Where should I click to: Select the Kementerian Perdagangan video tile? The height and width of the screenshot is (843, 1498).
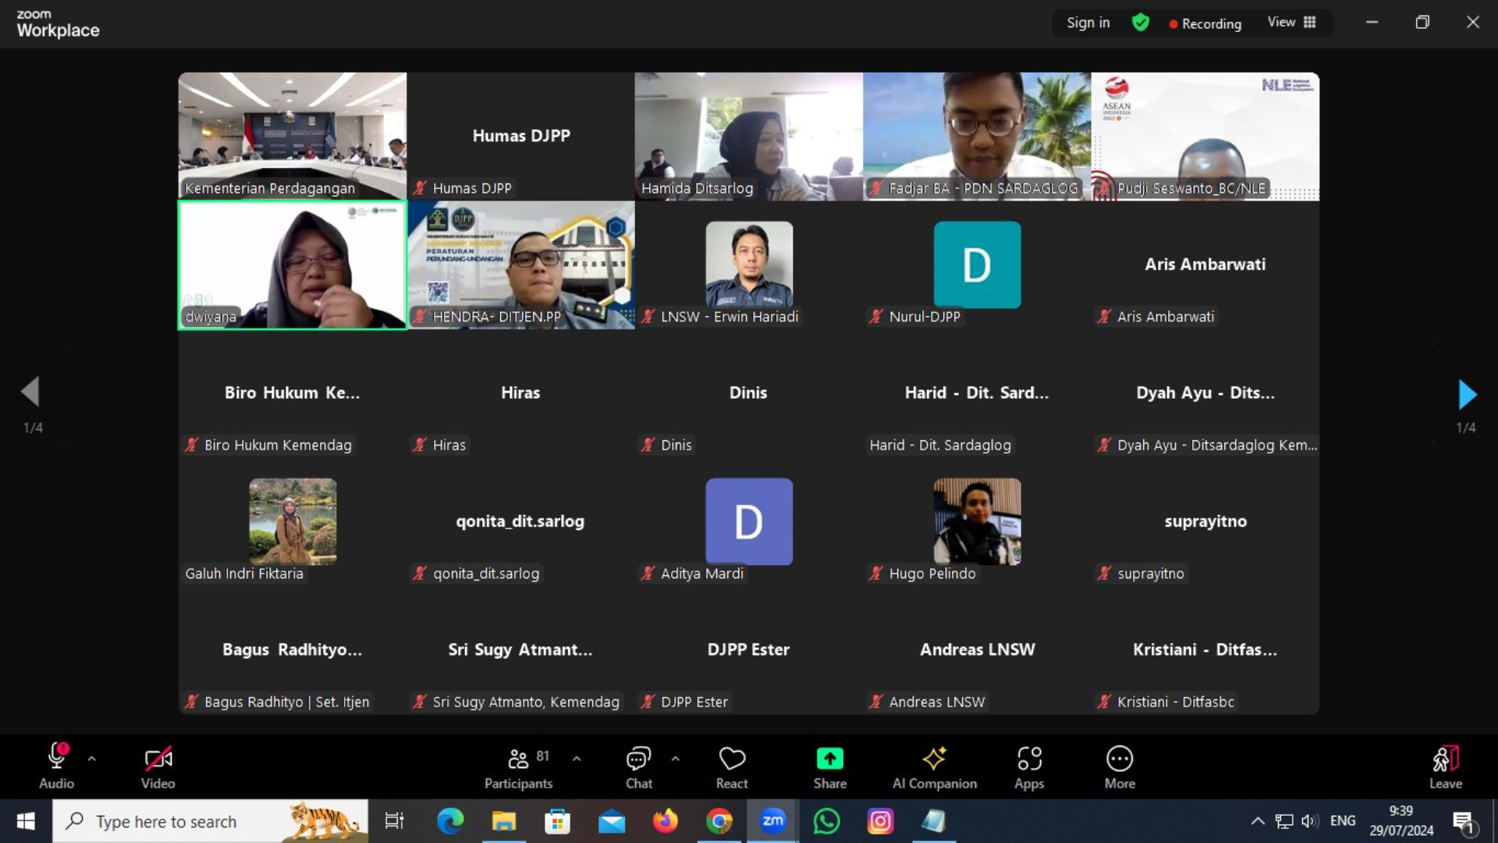coord(293,137)
